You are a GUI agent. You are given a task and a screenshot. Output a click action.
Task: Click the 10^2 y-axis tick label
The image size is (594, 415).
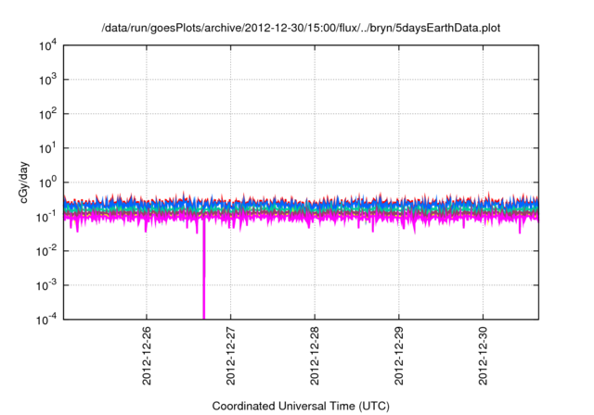(47, 115)
